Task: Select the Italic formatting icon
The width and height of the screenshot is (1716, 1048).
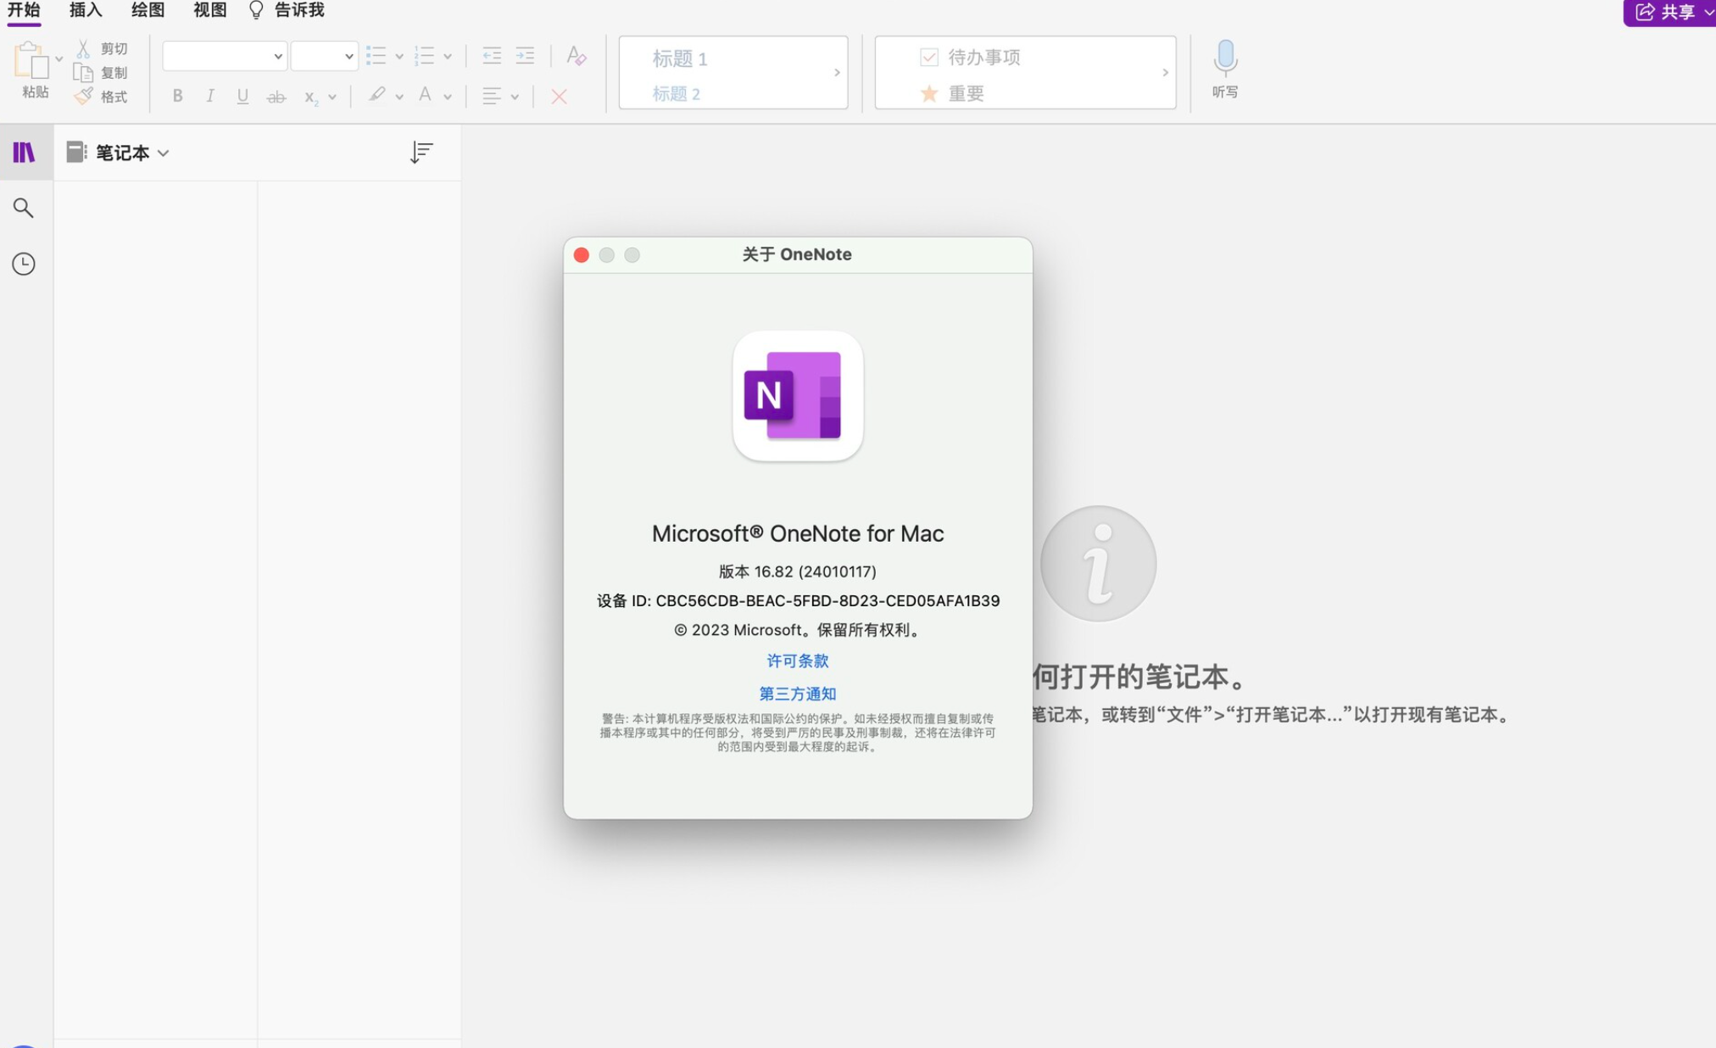Action: [x=209, y=96]
